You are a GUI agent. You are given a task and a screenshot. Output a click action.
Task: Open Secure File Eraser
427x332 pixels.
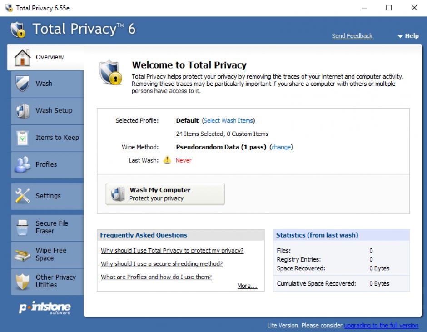click(47, 228)
